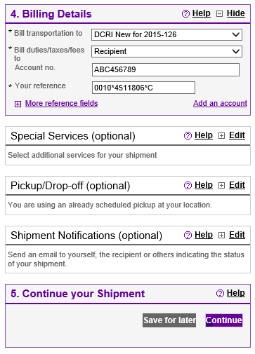Expand Special Services with the plus icon
The image size is (255, 354).
[221, 136]
